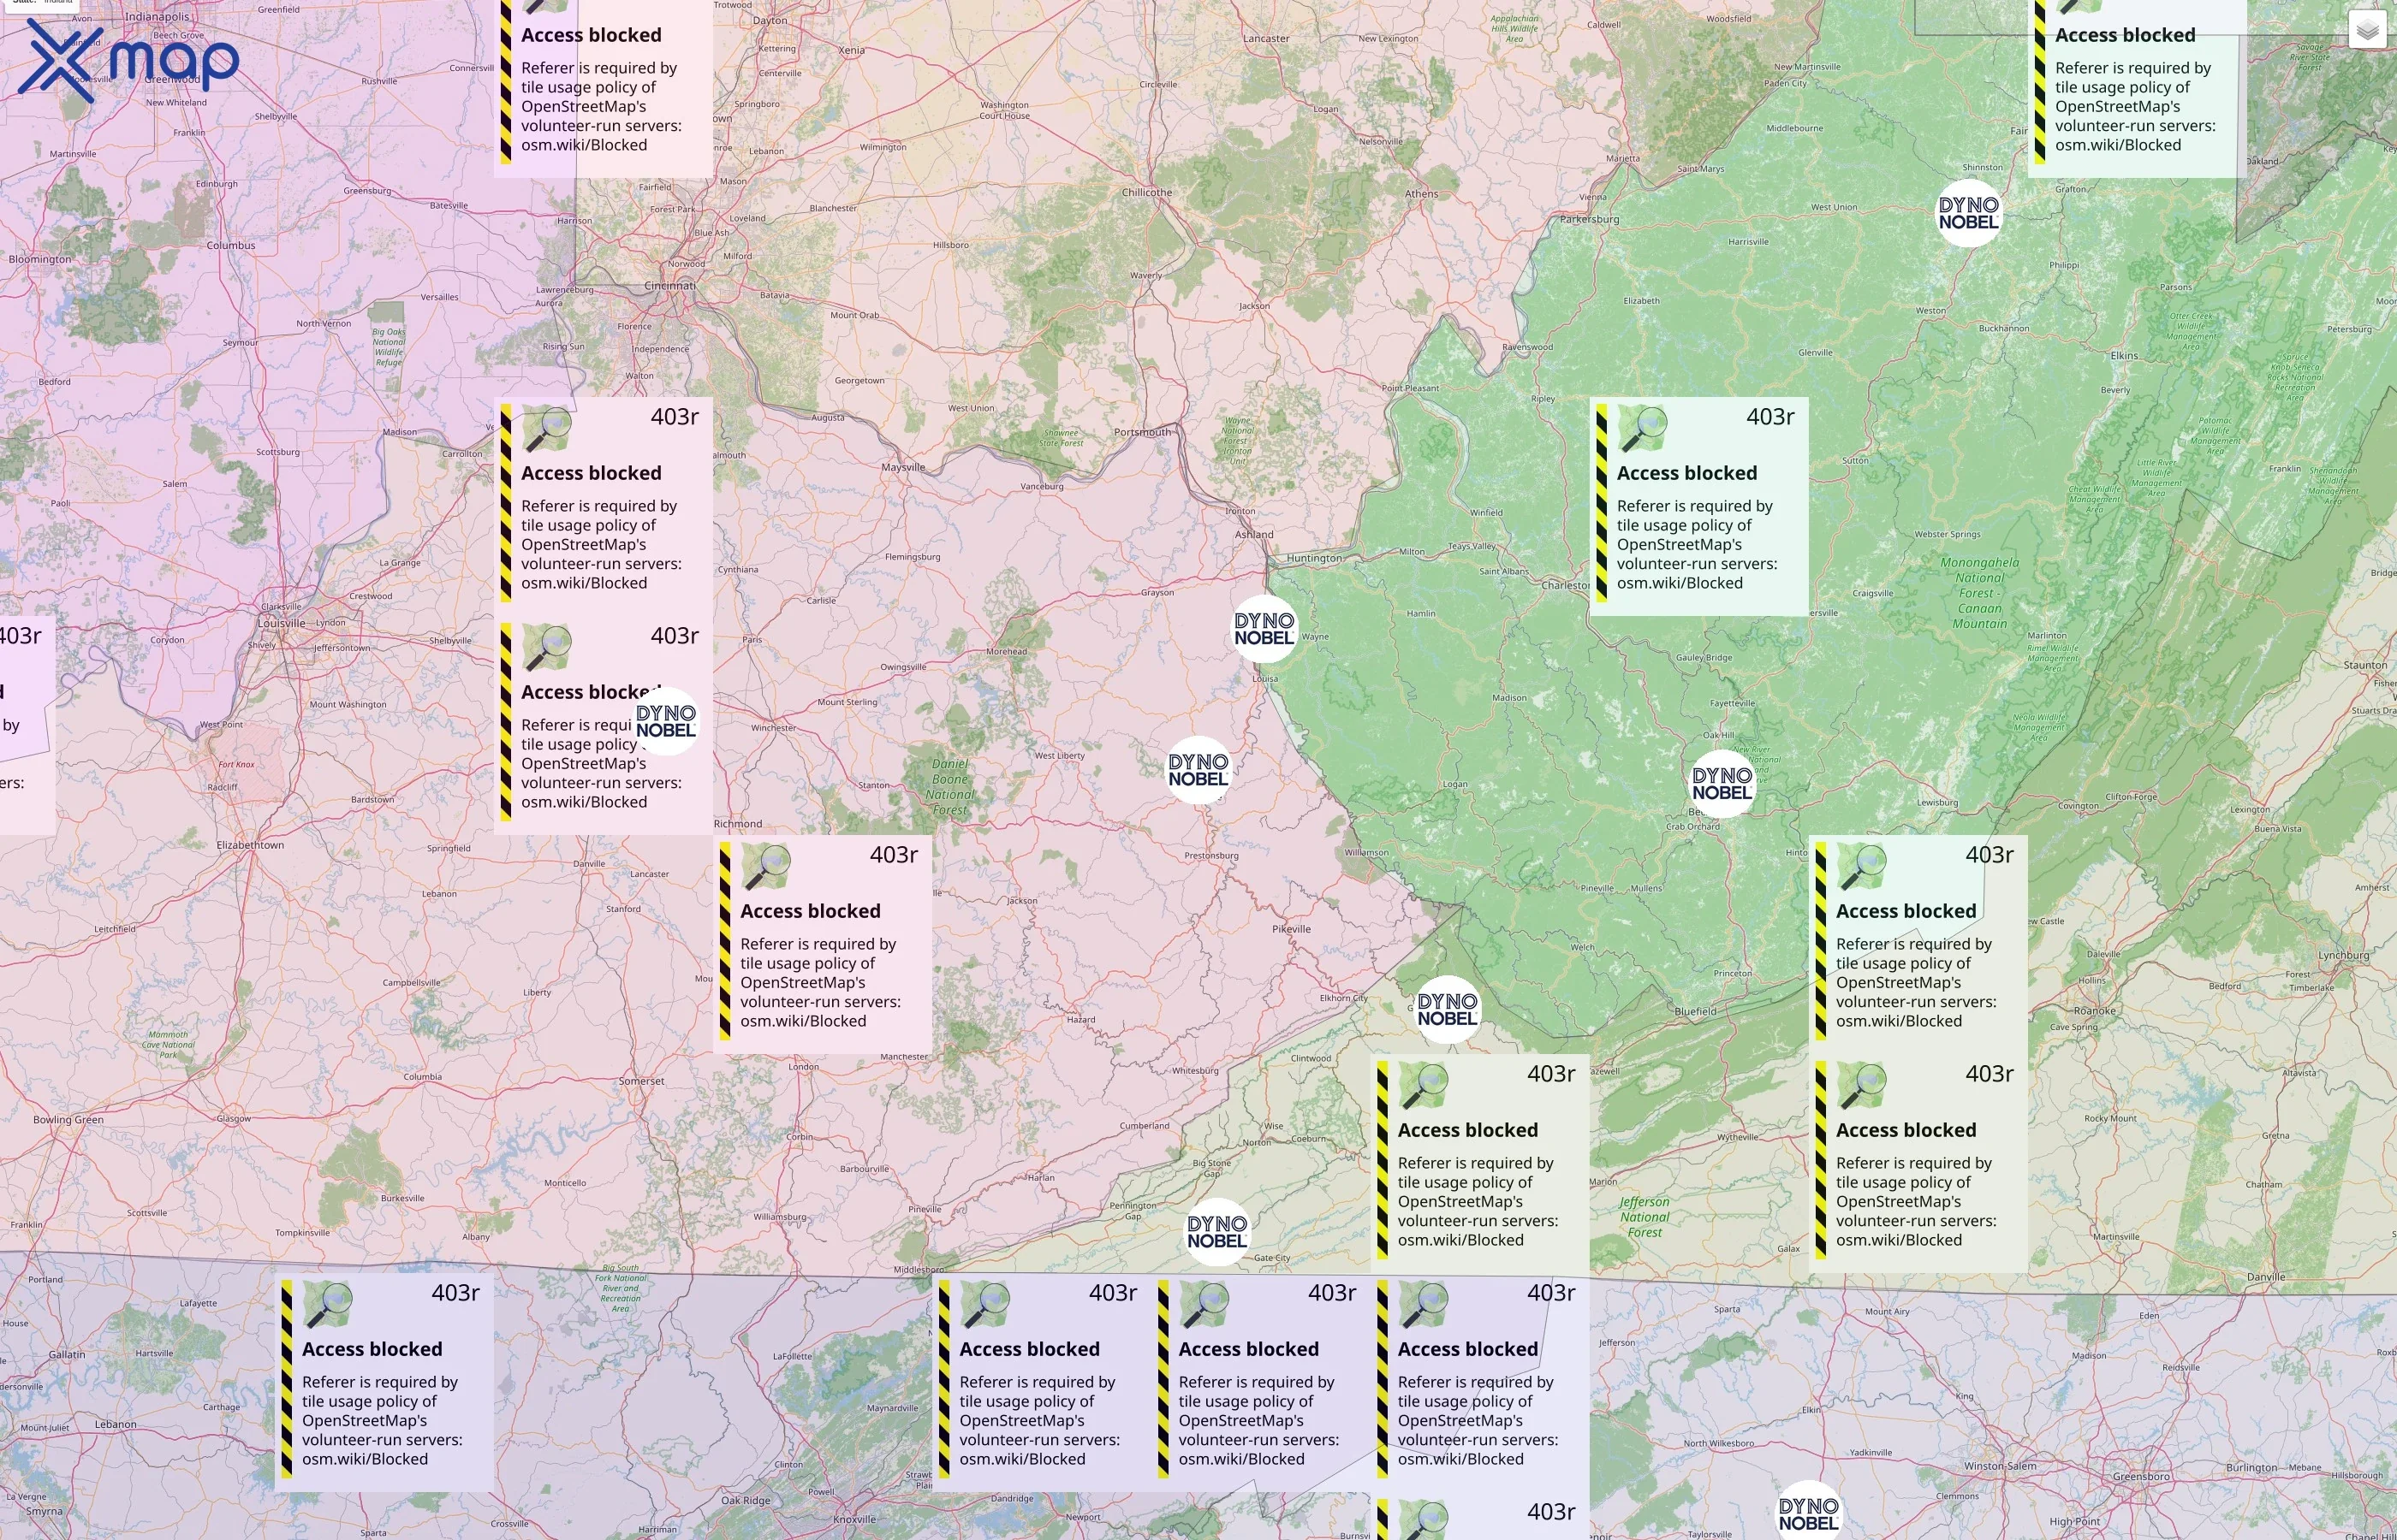The width and height of the screenshot is (2397, 1540).
Task: Open the map layers control
Action: click(2367, 30)
